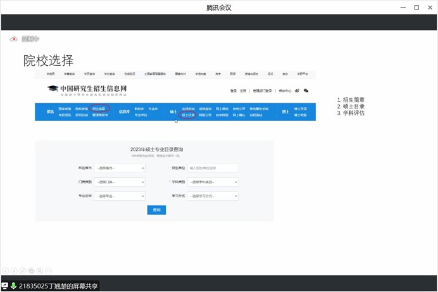Click the WeChat icon in site header
Screen dimensions: 438x292
point(306,91)
